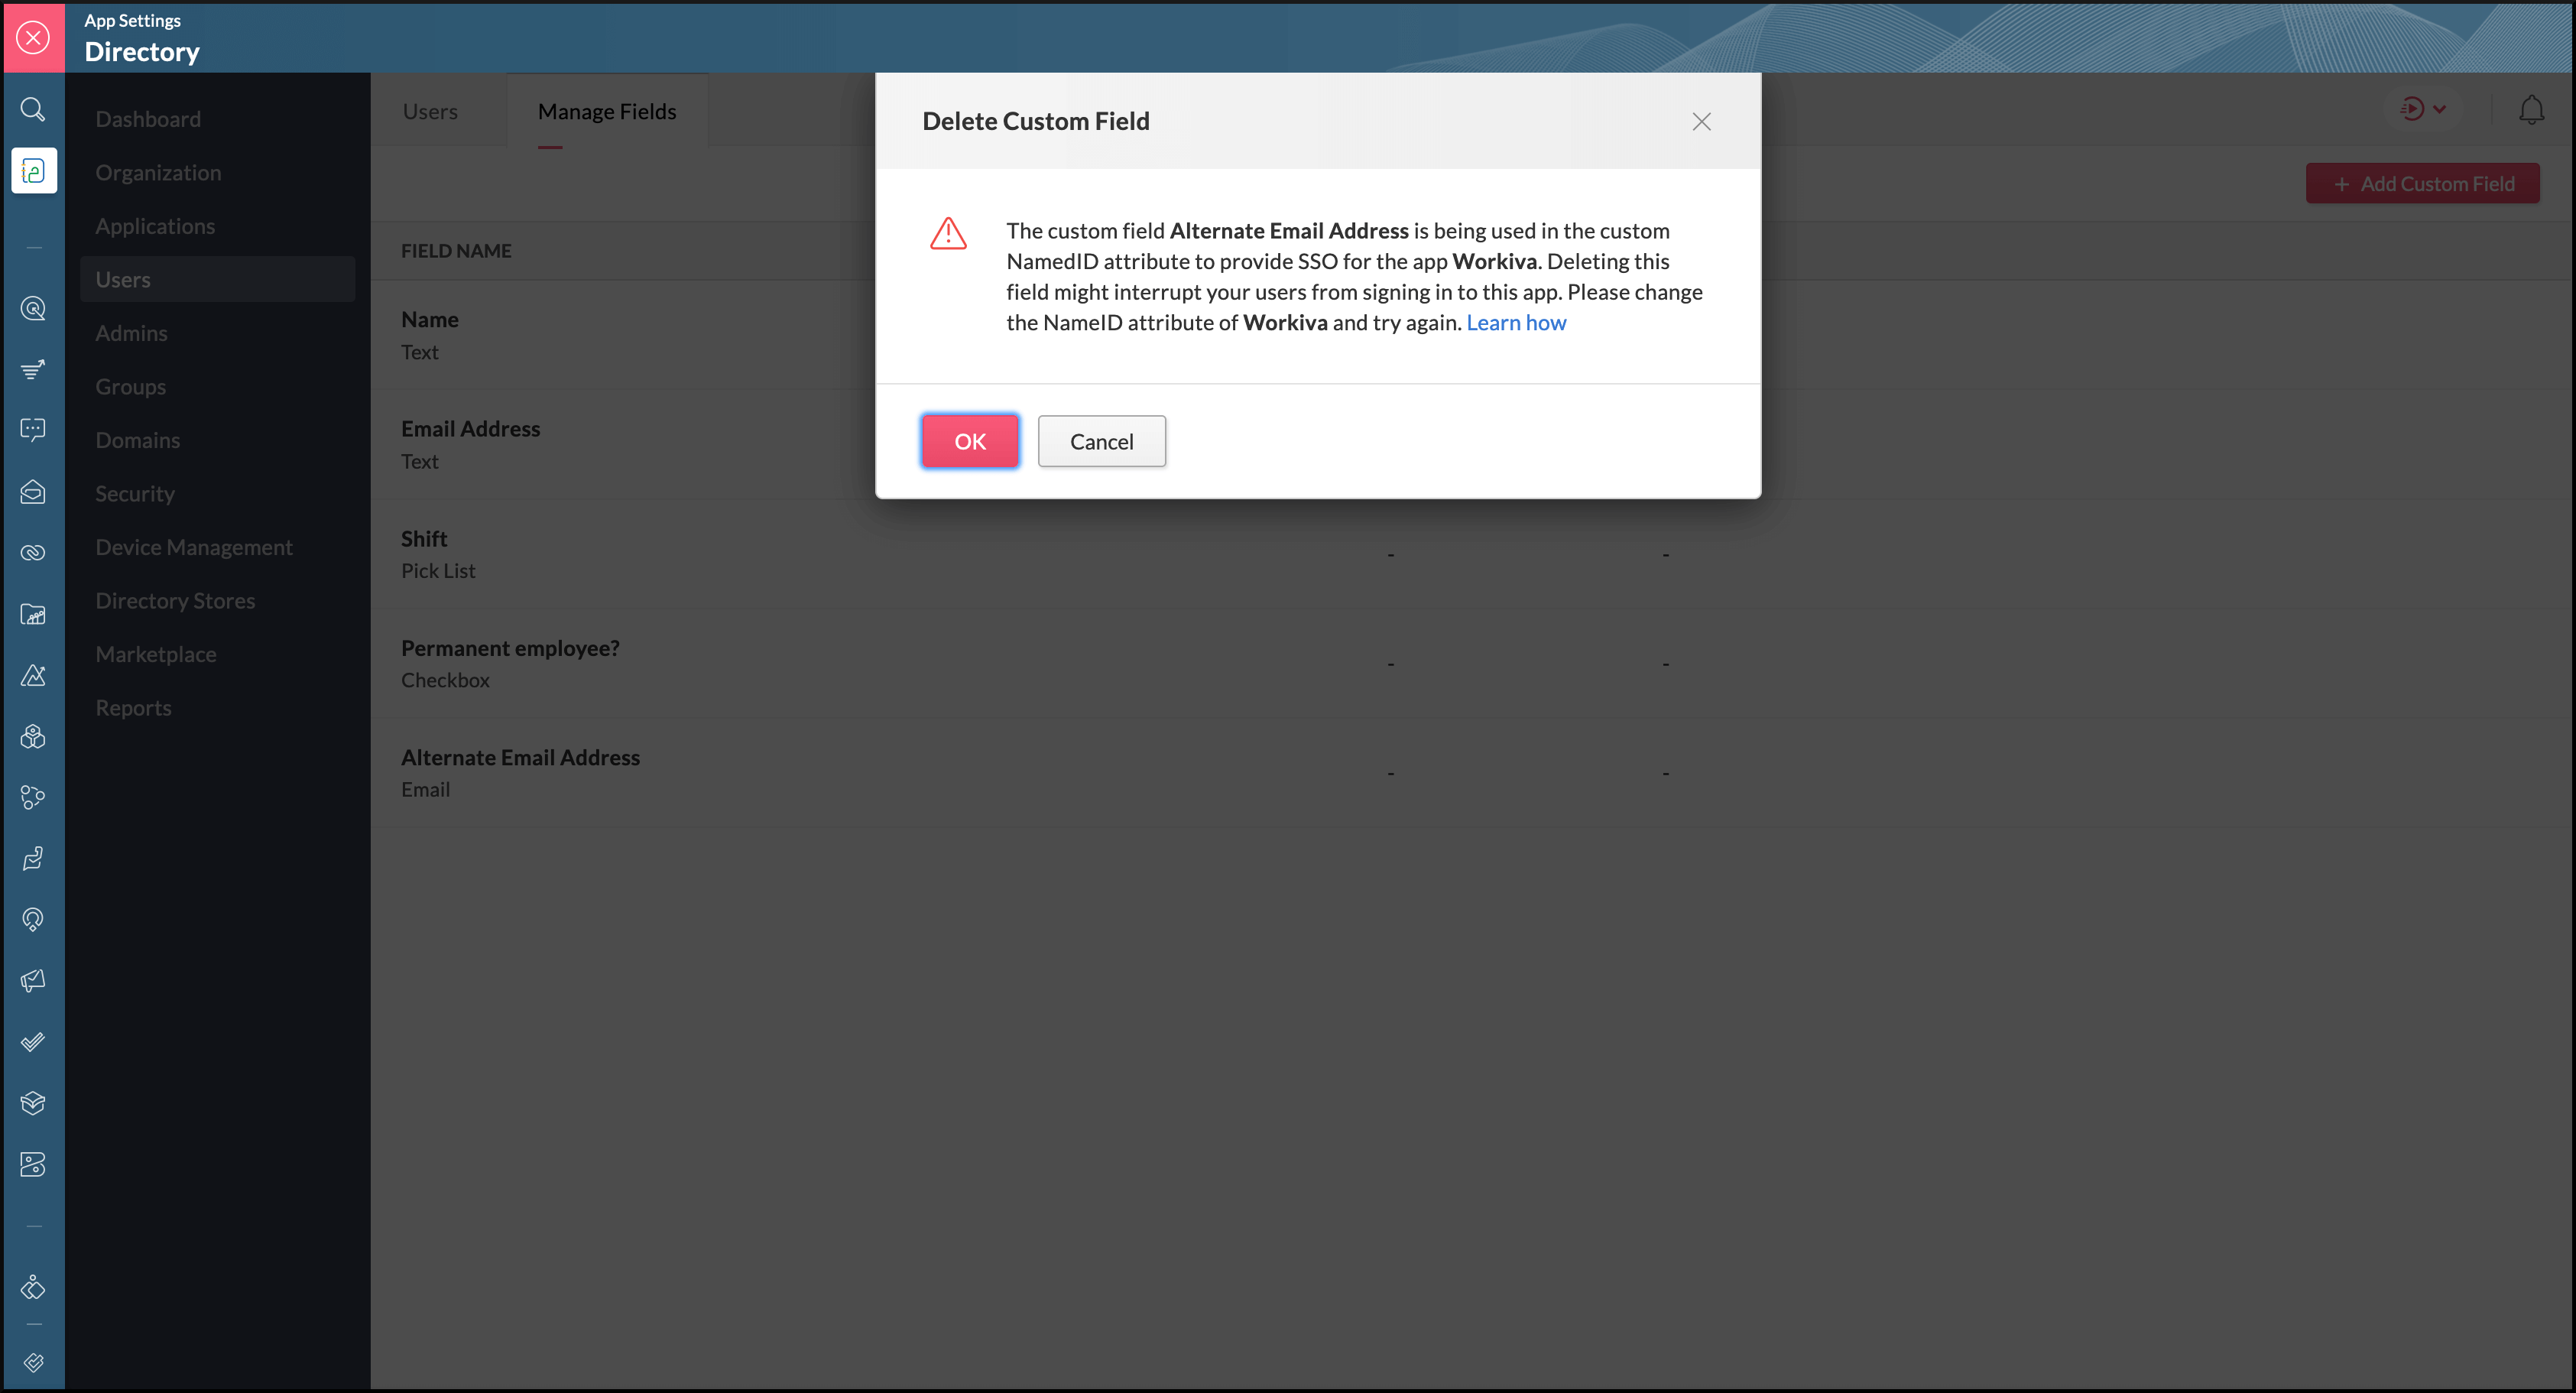Click the Directory heading in the top bar
This screenshot has width=2576, height=1393.
tap(142, 52)
